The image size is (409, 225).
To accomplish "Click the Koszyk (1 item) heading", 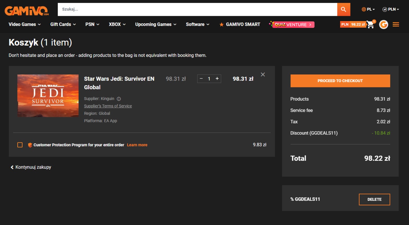I will [x=40, y=42].
